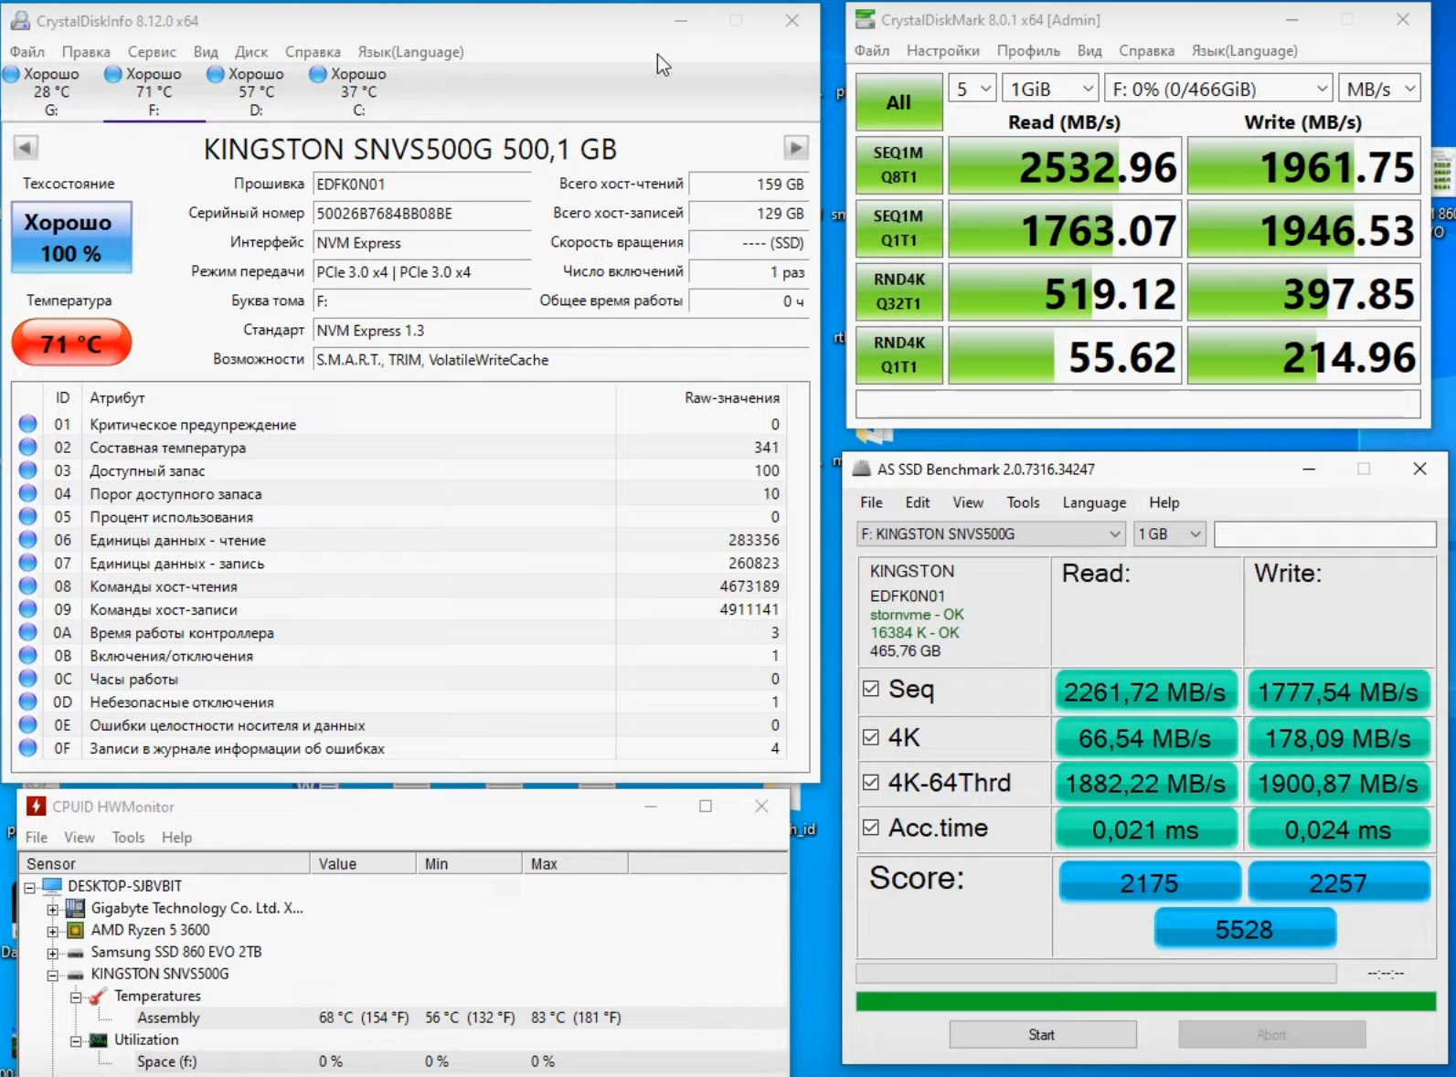
Task: Expand the AMD Ryzen 5 3600 tree node
Action: tap(53, 931)
